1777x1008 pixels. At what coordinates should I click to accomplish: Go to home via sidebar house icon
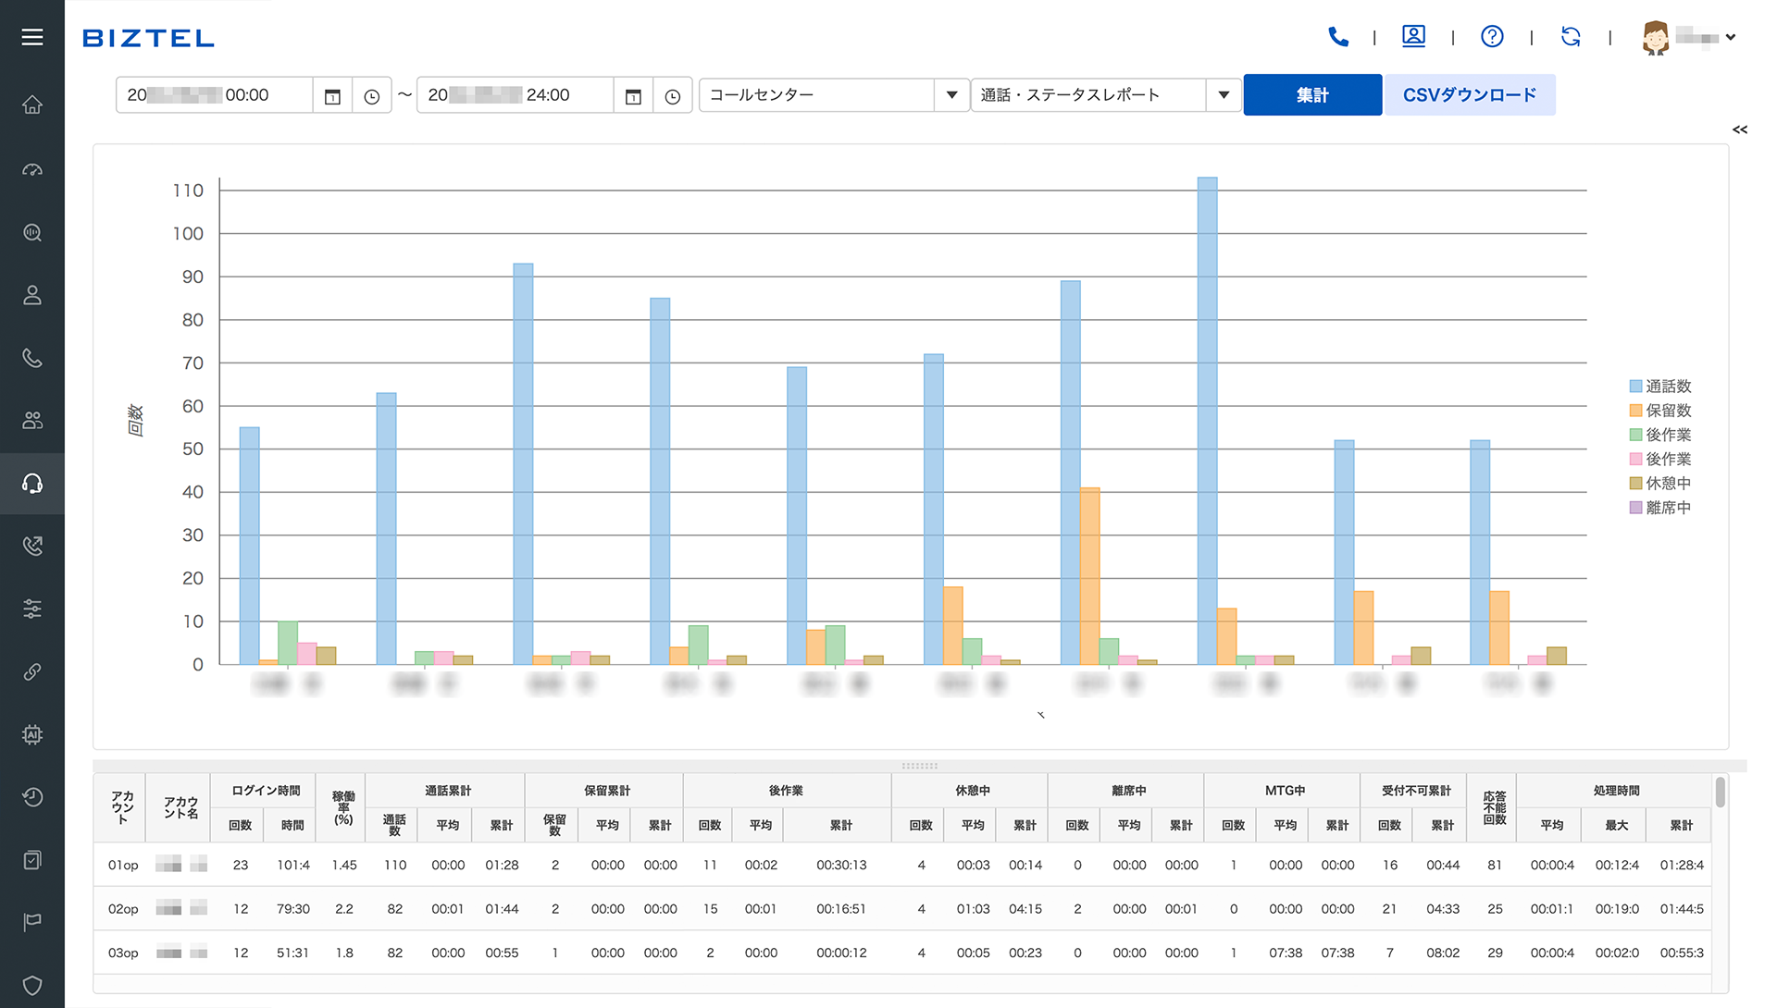32,105
